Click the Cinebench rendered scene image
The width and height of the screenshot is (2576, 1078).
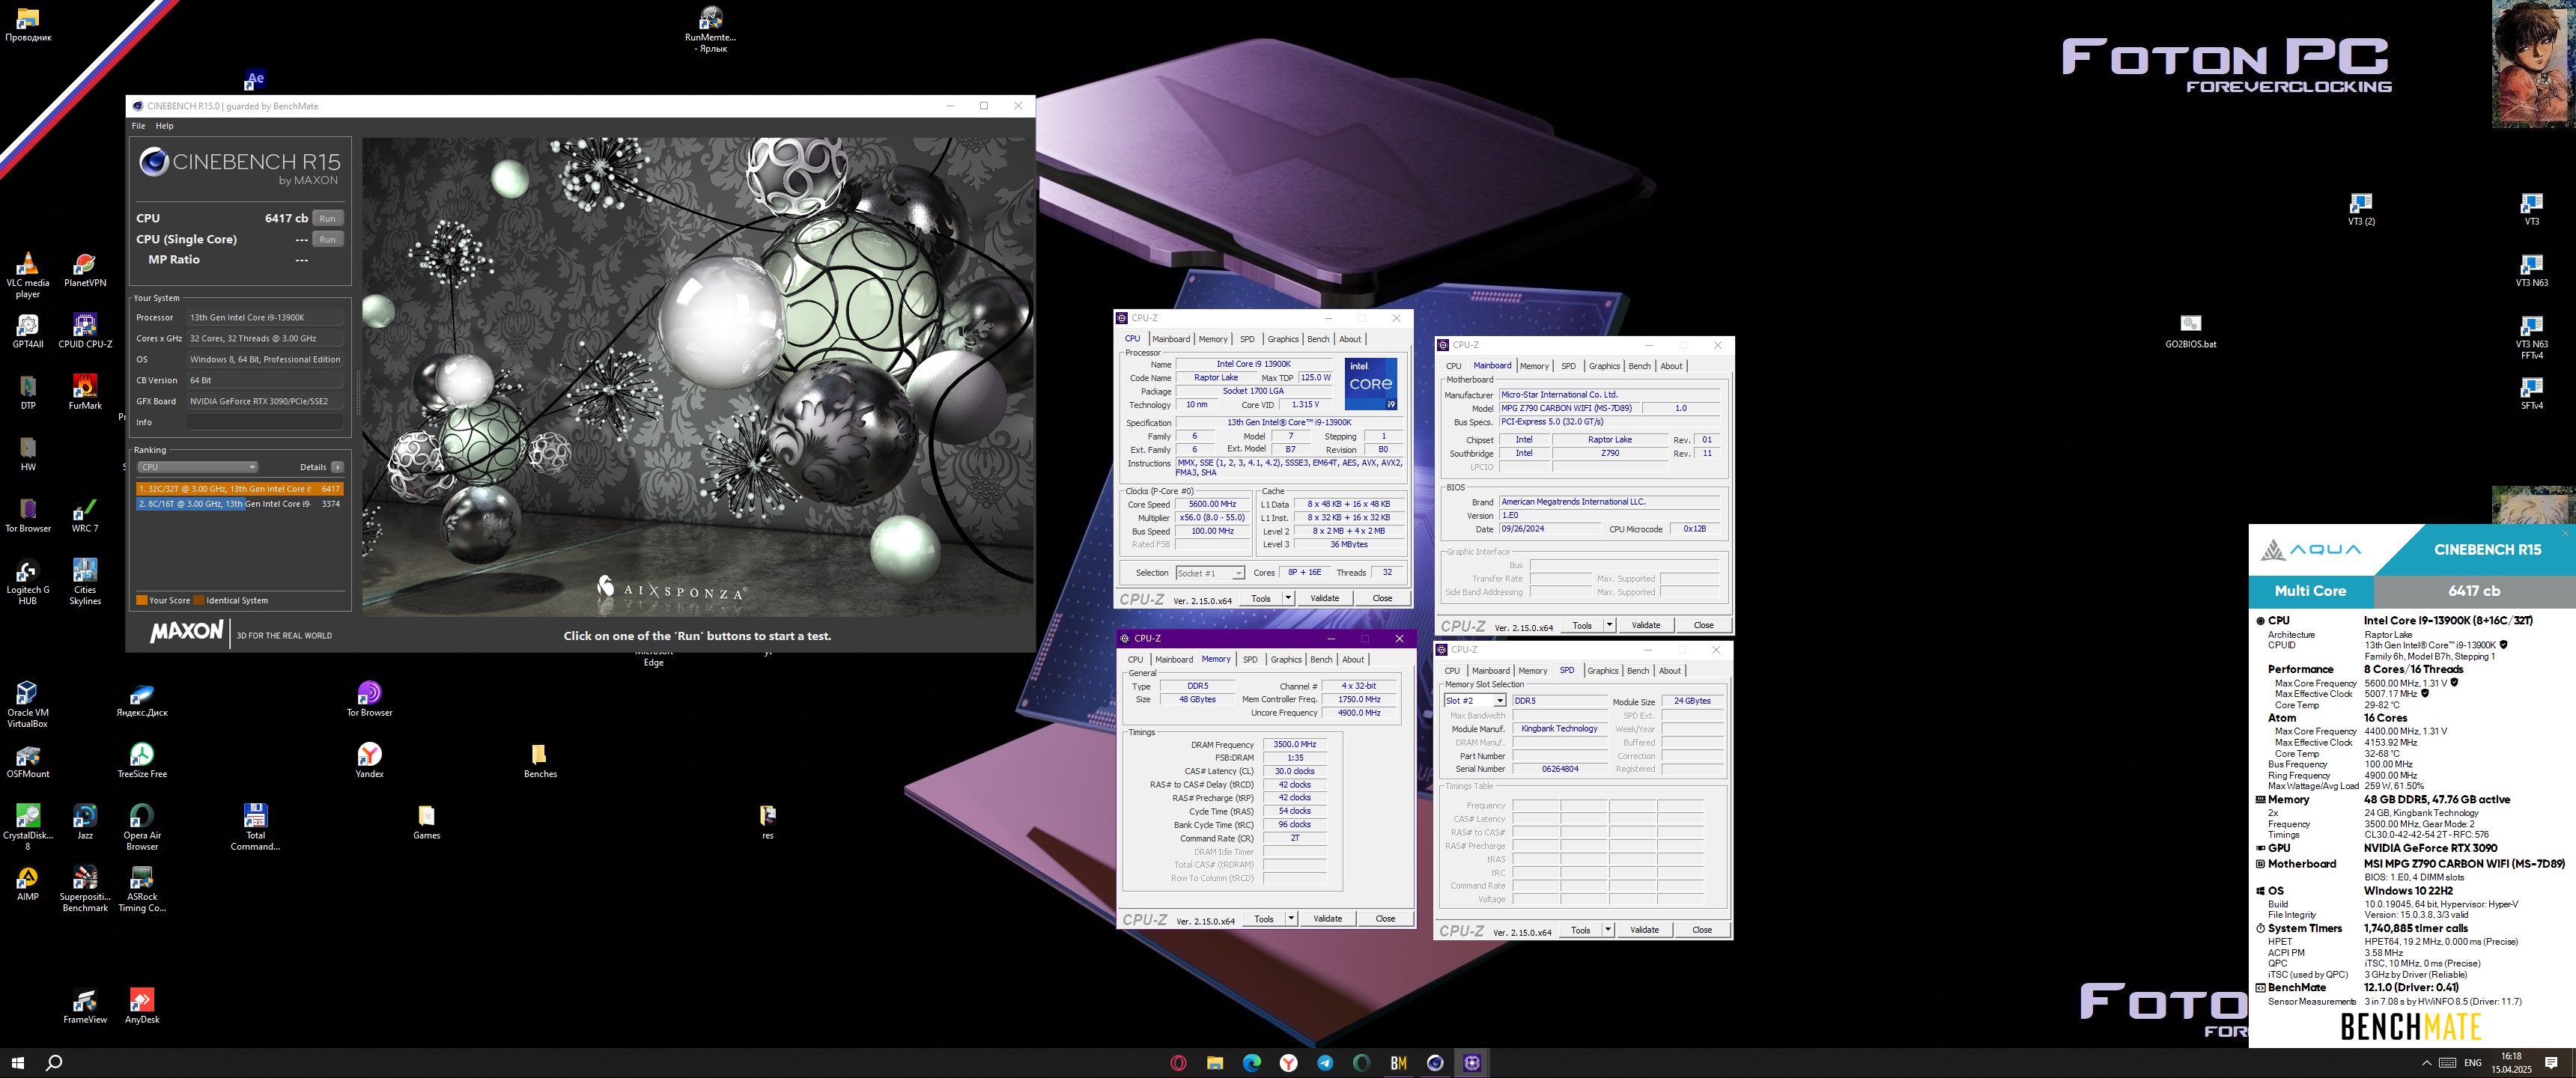pyautogui.click(x=697, y=376)
